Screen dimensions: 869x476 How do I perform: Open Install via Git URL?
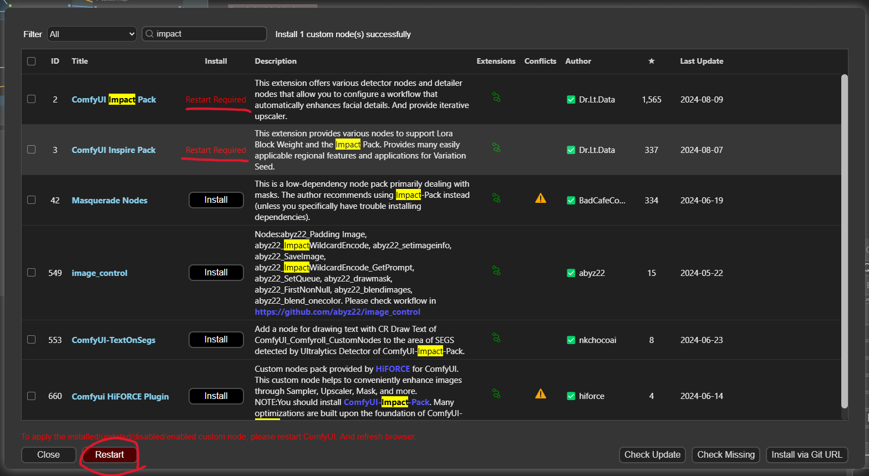click(x=806, y=454)
